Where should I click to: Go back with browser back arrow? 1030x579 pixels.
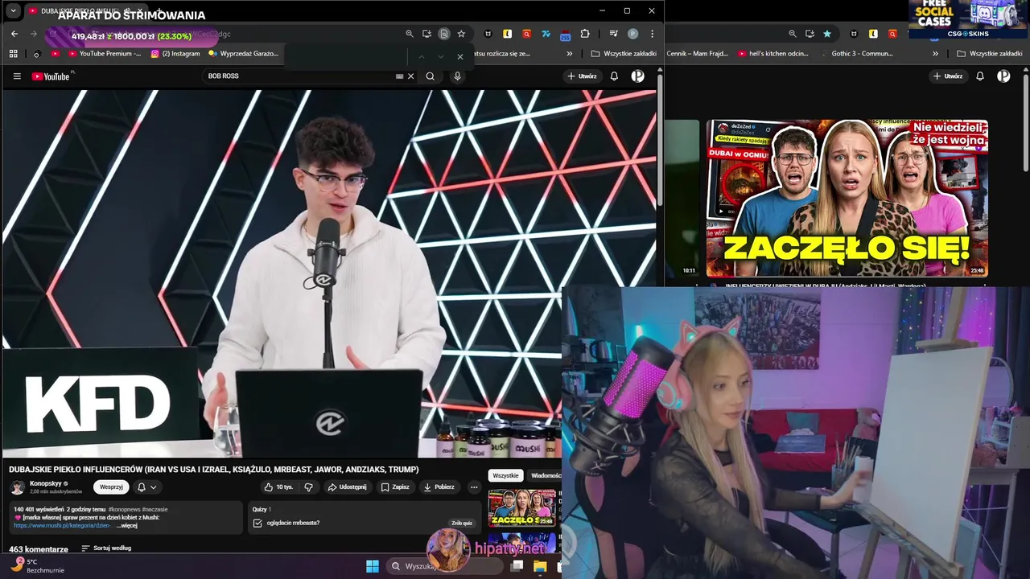point(14,34)
